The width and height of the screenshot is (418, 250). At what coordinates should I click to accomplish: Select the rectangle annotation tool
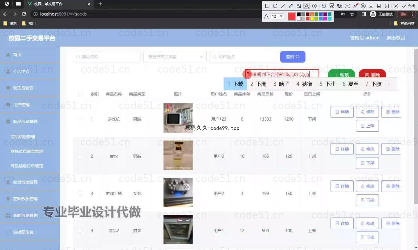(267, 6)
